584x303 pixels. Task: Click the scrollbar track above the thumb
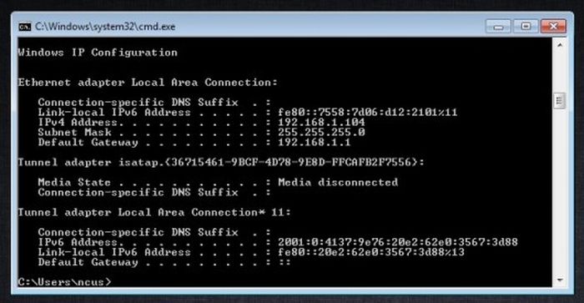pos(560,72)
